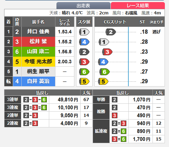This screenshot has height=147, width=169.
Task: Click start timing .28
Action: point(144,42)
